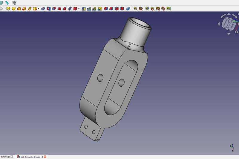Viewport: 239px width, 159px height.
Task: Activate the Hole feature tool
Action: tap(49, 9)
